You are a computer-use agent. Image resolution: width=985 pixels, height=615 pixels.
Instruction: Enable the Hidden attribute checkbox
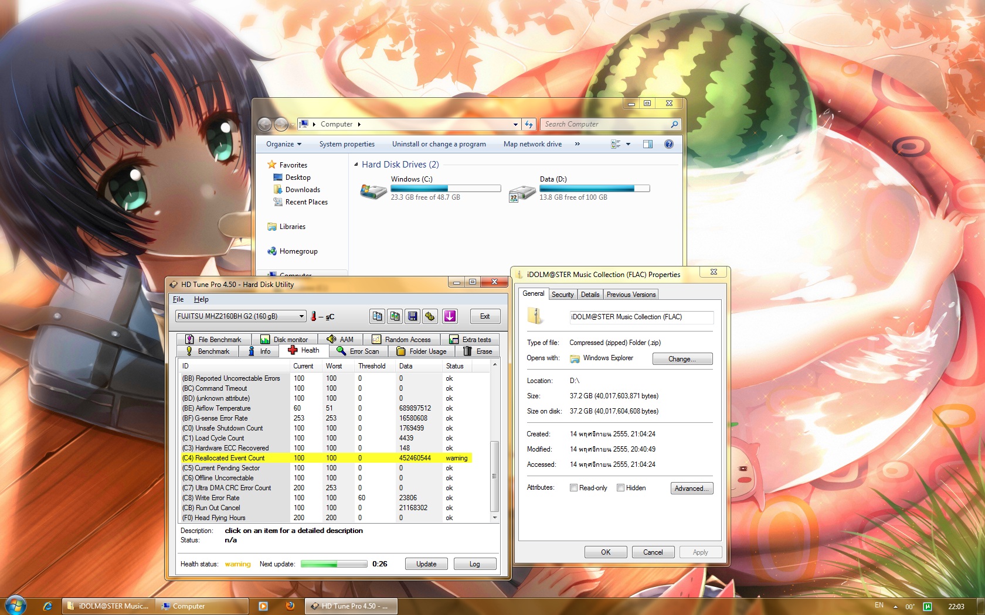[620, 488]
